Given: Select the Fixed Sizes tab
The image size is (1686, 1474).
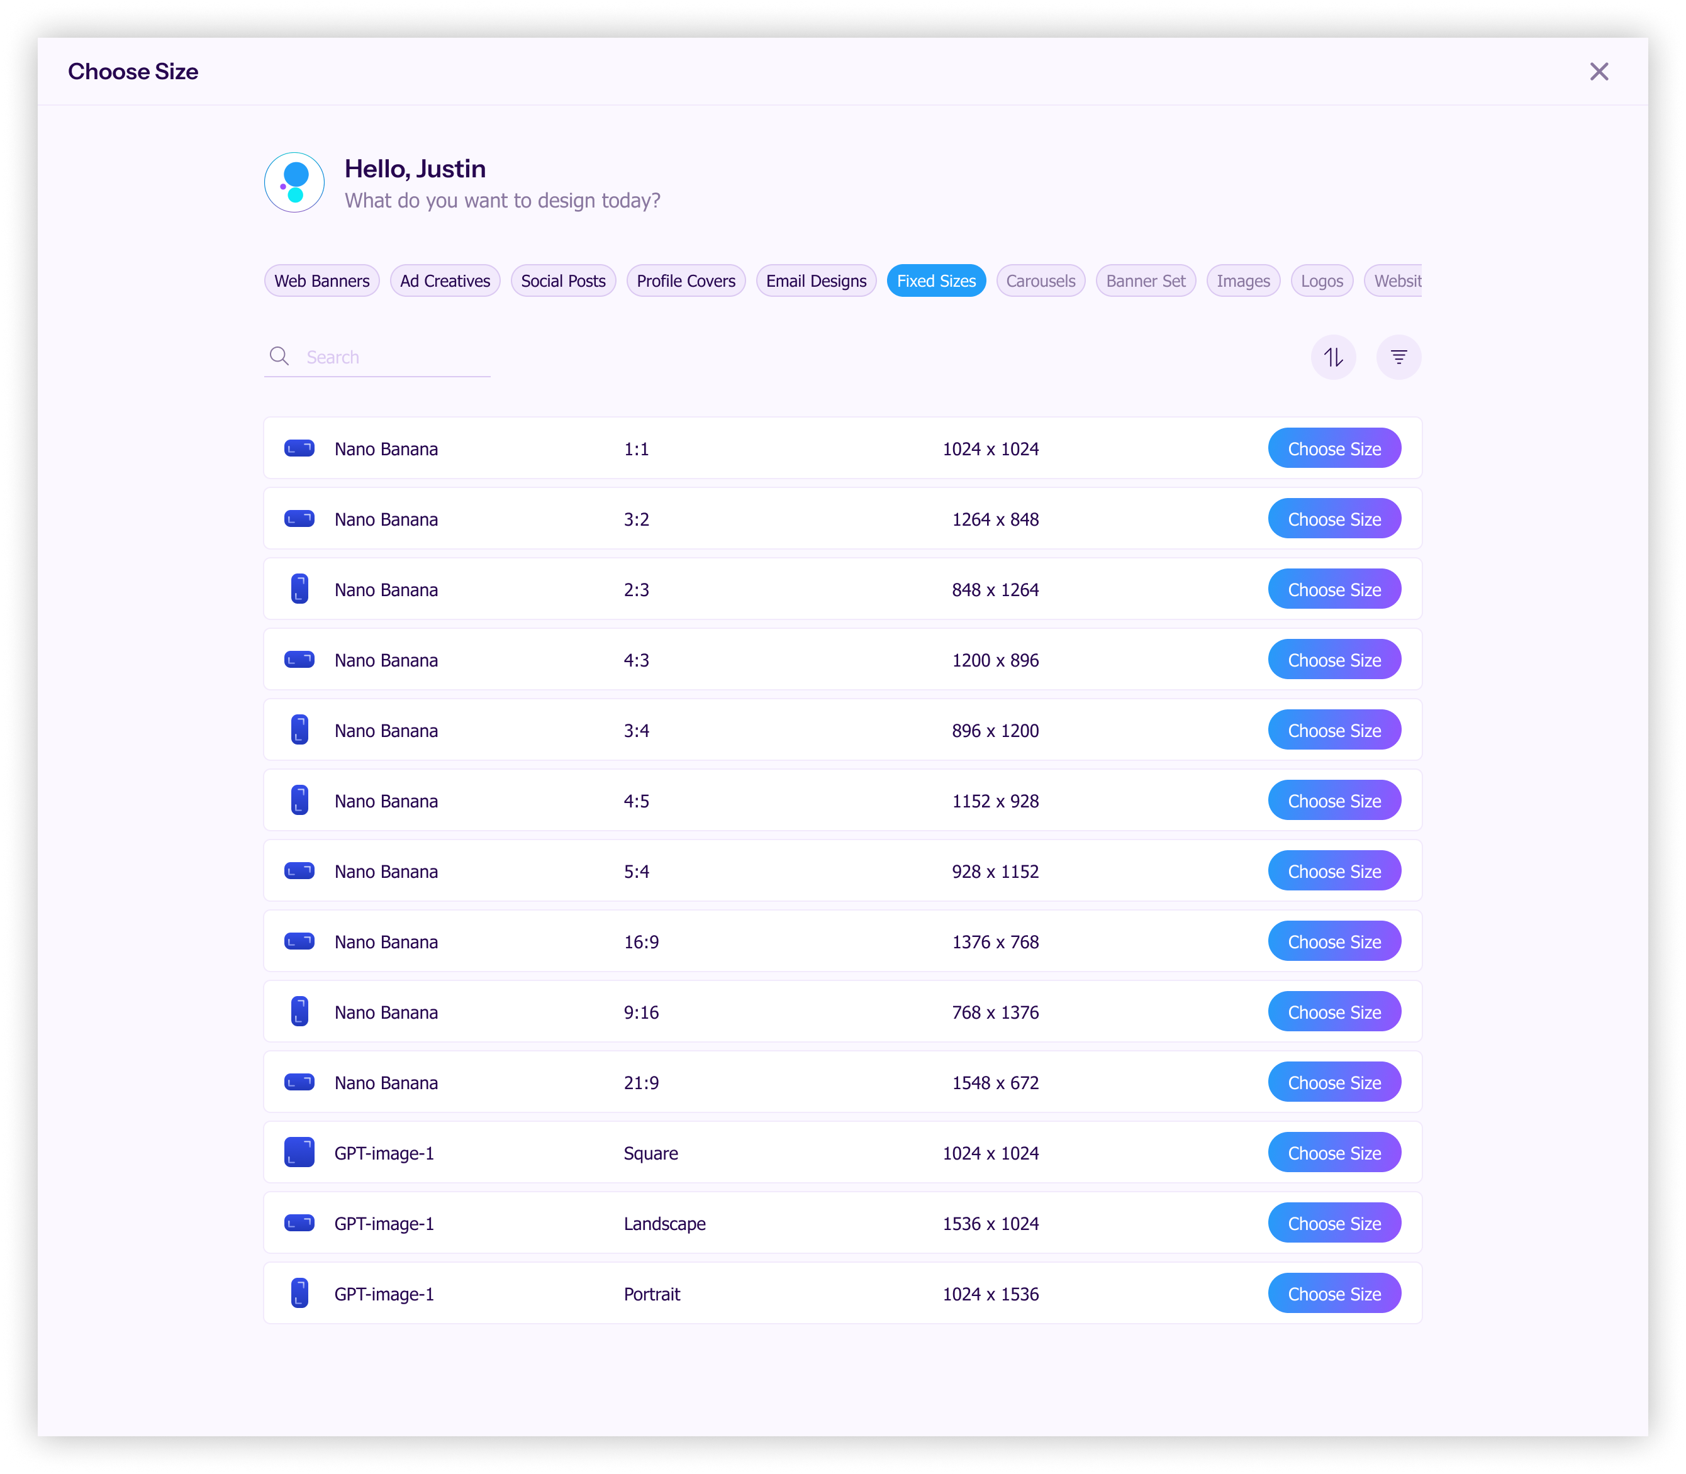Looking at the screenshot, I should pos(936,280).
